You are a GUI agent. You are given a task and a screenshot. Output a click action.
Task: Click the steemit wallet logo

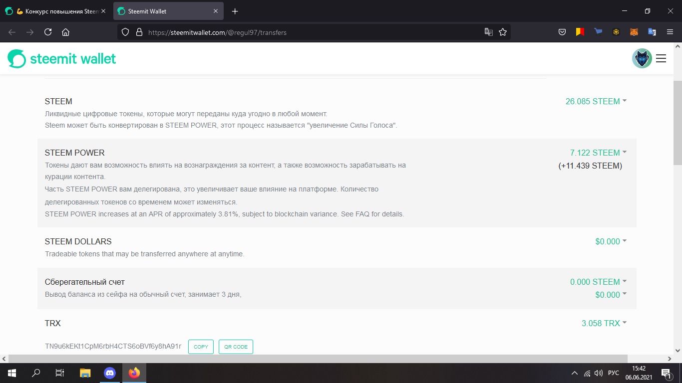pyautogui.click(x=62, y=59)
